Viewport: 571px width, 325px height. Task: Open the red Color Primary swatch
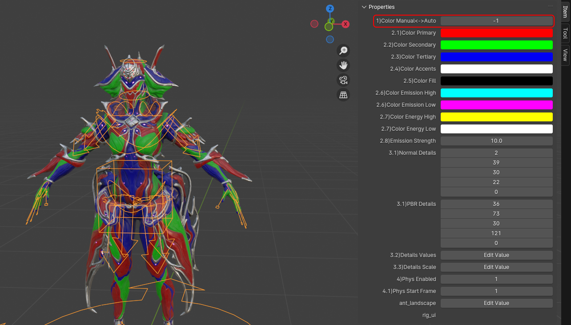click(x=496, y=33)
